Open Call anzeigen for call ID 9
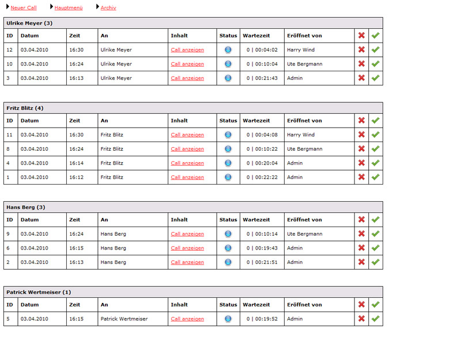This screenshot has width=461, height=345. (x=187, y=234)
